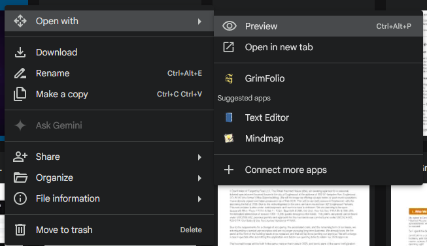This screenshot has height=246, width=427.
Task: Click the Share person-plus icon
Action: pos(20,157)
